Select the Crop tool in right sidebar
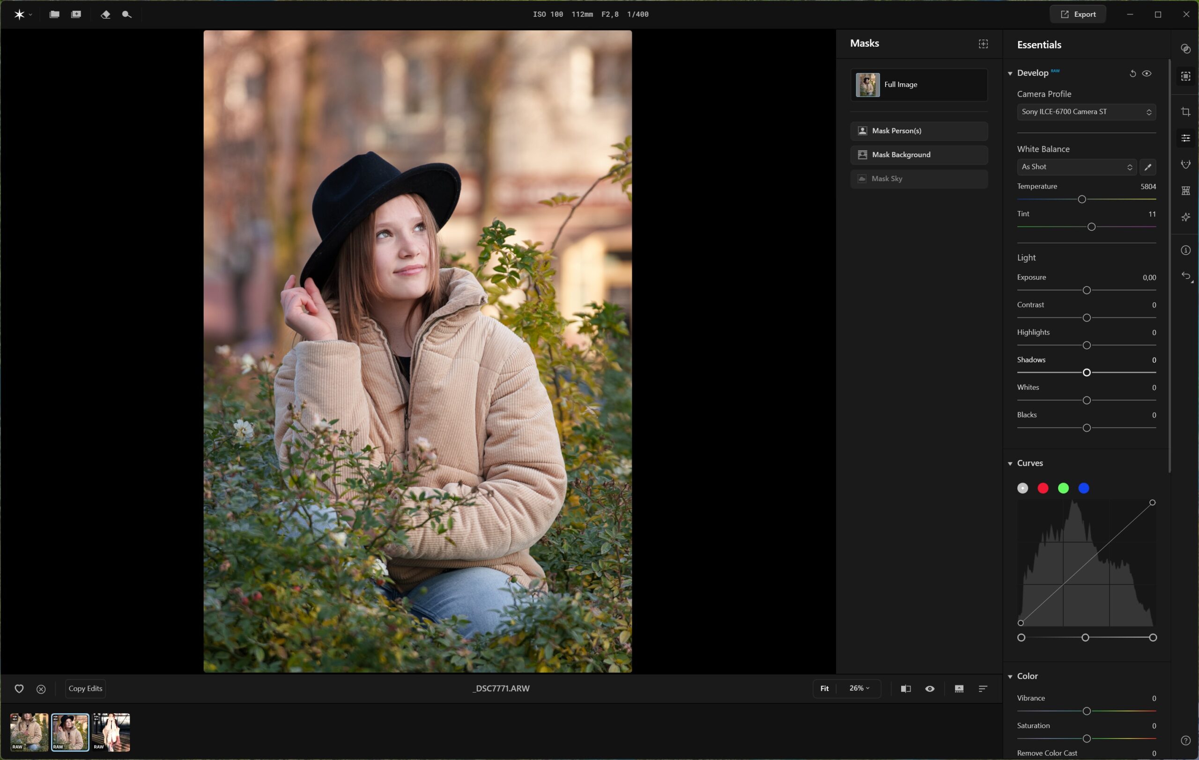Image resolution: width=1199 pixels, height=760 pixels. pyautogui.click(x=1185, y=112)
